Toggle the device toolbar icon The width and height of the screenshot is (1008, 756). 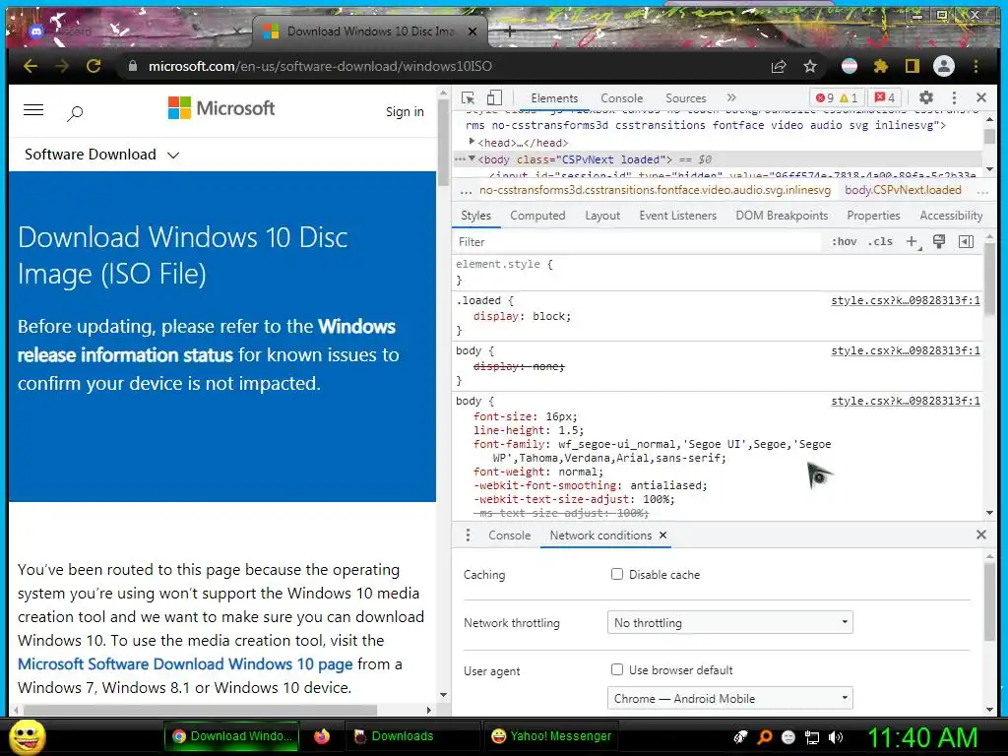494,97
